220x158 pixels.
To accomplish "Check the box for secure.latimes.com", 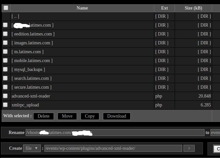I will pos(5,87).
